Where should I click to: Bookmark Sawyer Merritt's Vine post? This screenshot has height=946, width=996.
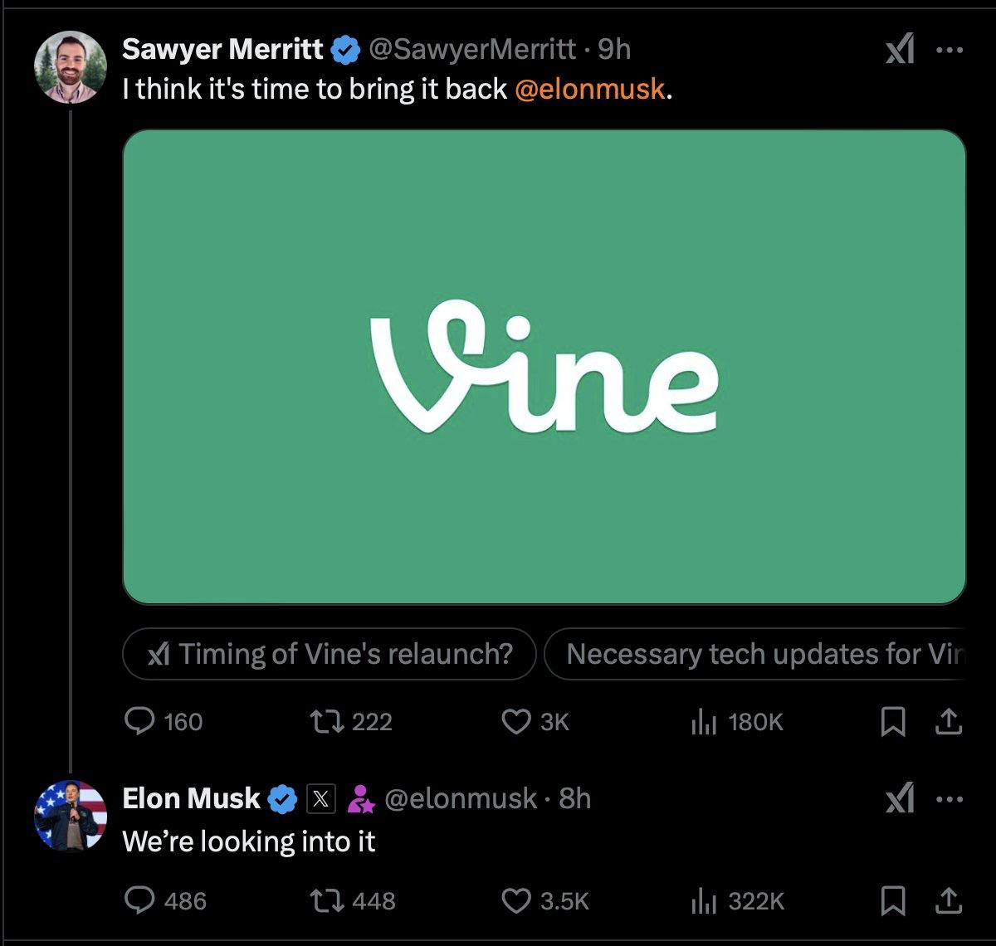pyautogui.click(x=892, y=723)
